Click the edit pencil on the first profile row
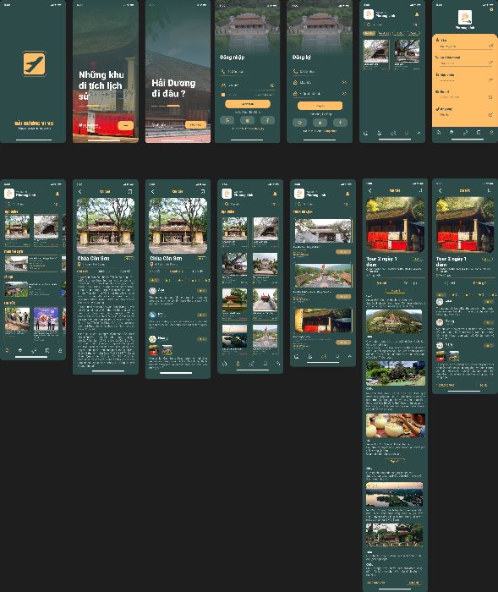The height and width of the screenshot is (592, 498). [491, 46]
